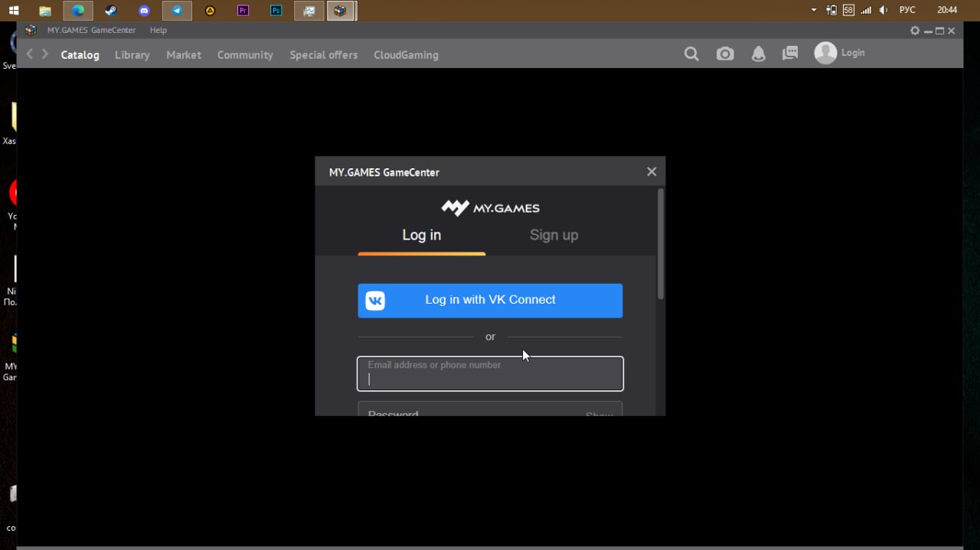Click the user avatar icon
Viewport: 980px width, 550px height.
[x=825, y=53]
